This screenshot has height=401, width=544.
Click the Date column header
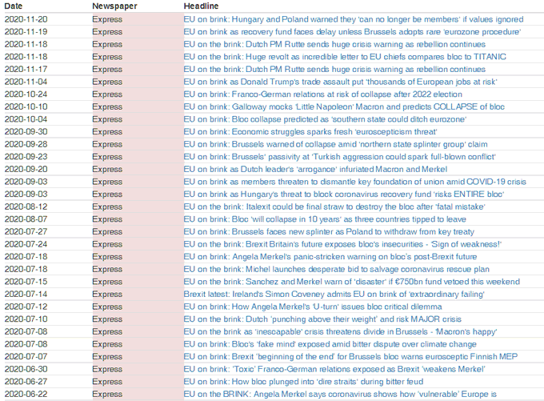point(13,6)
